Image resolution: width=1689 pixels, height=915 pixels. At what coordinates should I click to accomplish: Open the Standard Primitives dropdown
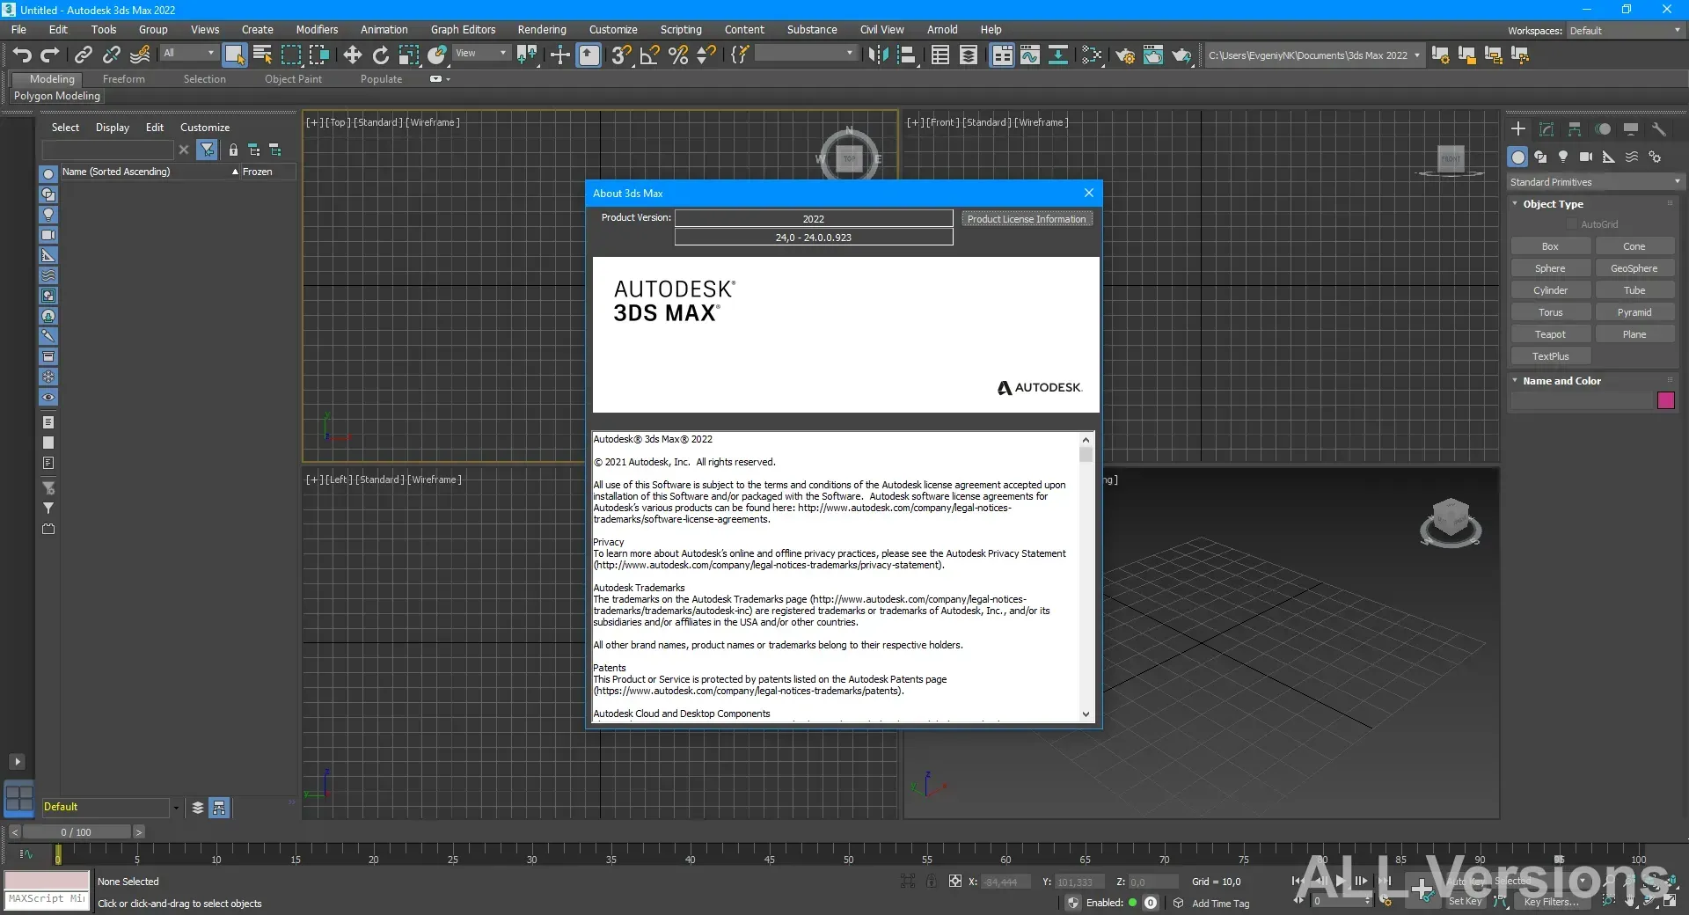1594,181
